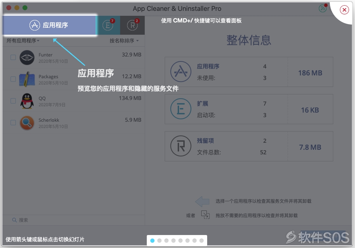Go to the second slide dot
Screen dimensions: 355x248
(x=159, y=241)
